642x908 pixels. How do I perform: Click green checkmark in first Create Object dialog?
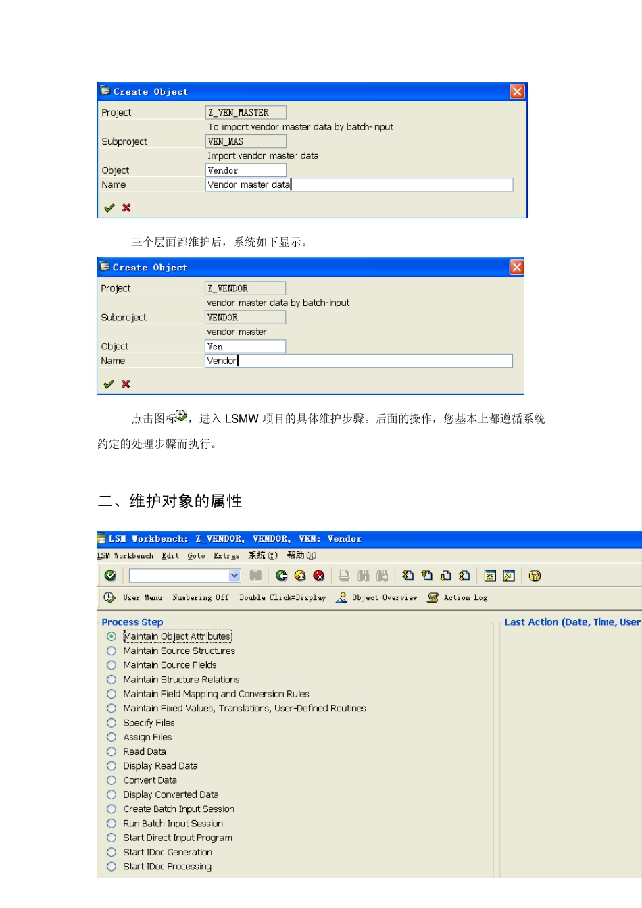click(109, 208)
